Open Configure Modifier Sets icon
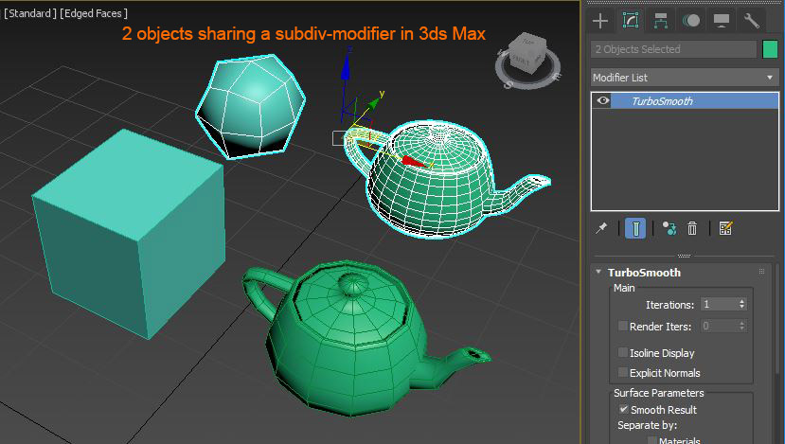The width and height of the screenshot is (785, 444). pyautogui.click(x=725, y=228)
